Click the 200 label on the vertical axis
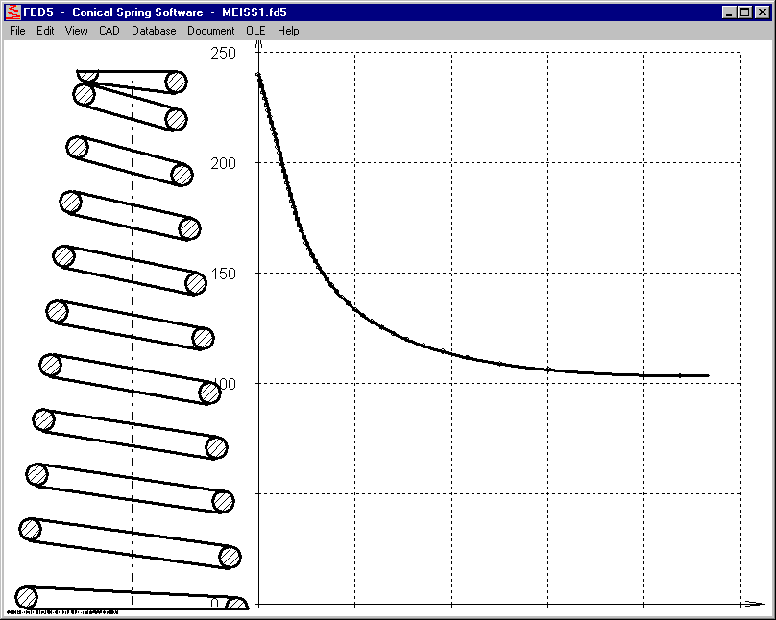This screenshot has width=776, height=620. pos(223,163)
